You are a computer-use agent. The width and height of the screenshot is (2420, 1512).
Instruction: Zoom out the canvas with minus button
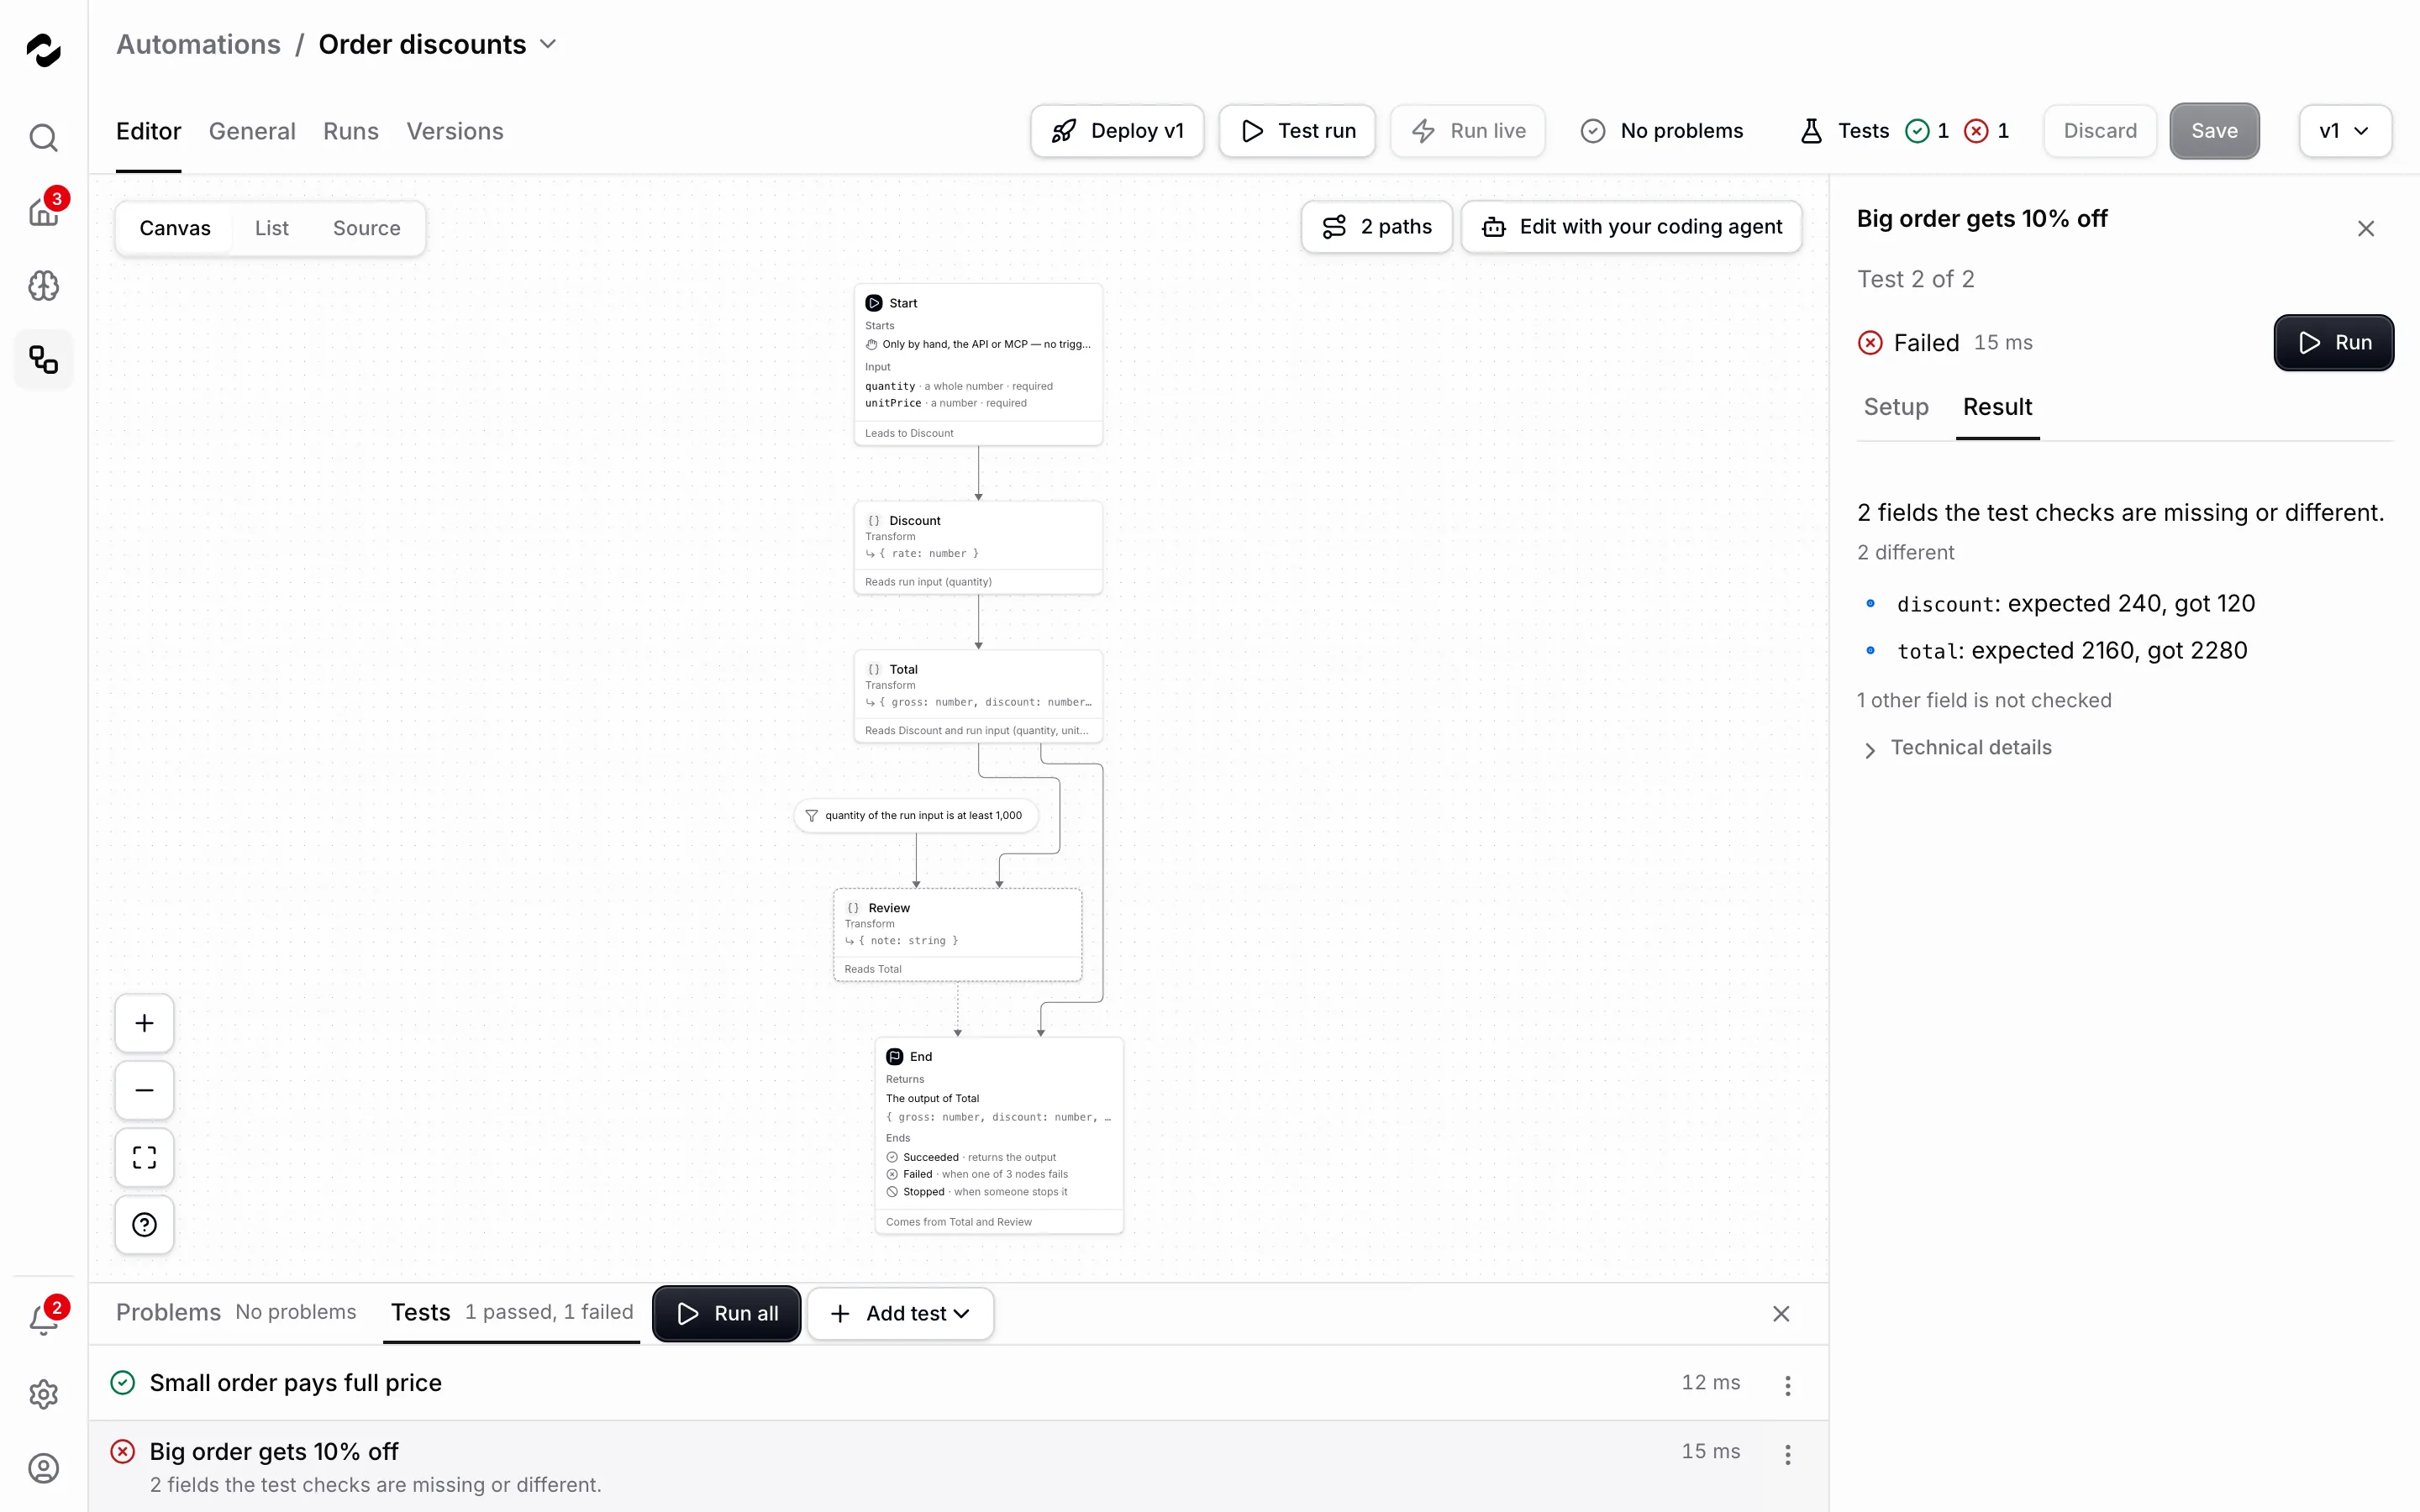pyautogui.click(x=145, y=1090)
